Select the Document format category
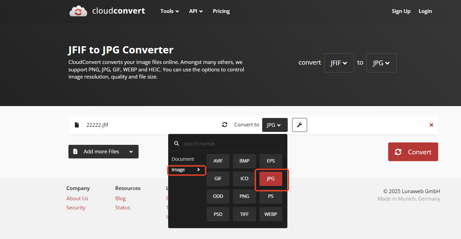This screenshot has width=461, height=239. [x=183, y=159]
